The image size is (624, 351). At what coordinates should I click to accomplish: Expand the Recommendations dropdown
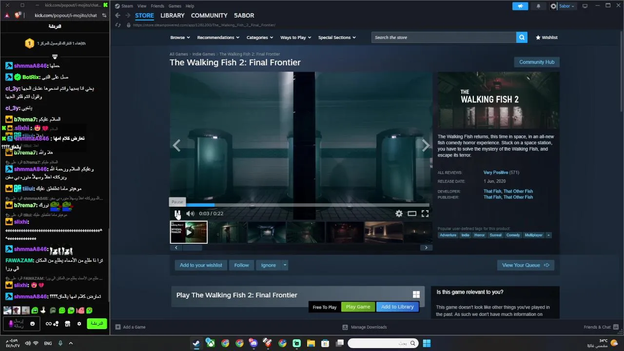pyautogui.click(x=218, y=38)
